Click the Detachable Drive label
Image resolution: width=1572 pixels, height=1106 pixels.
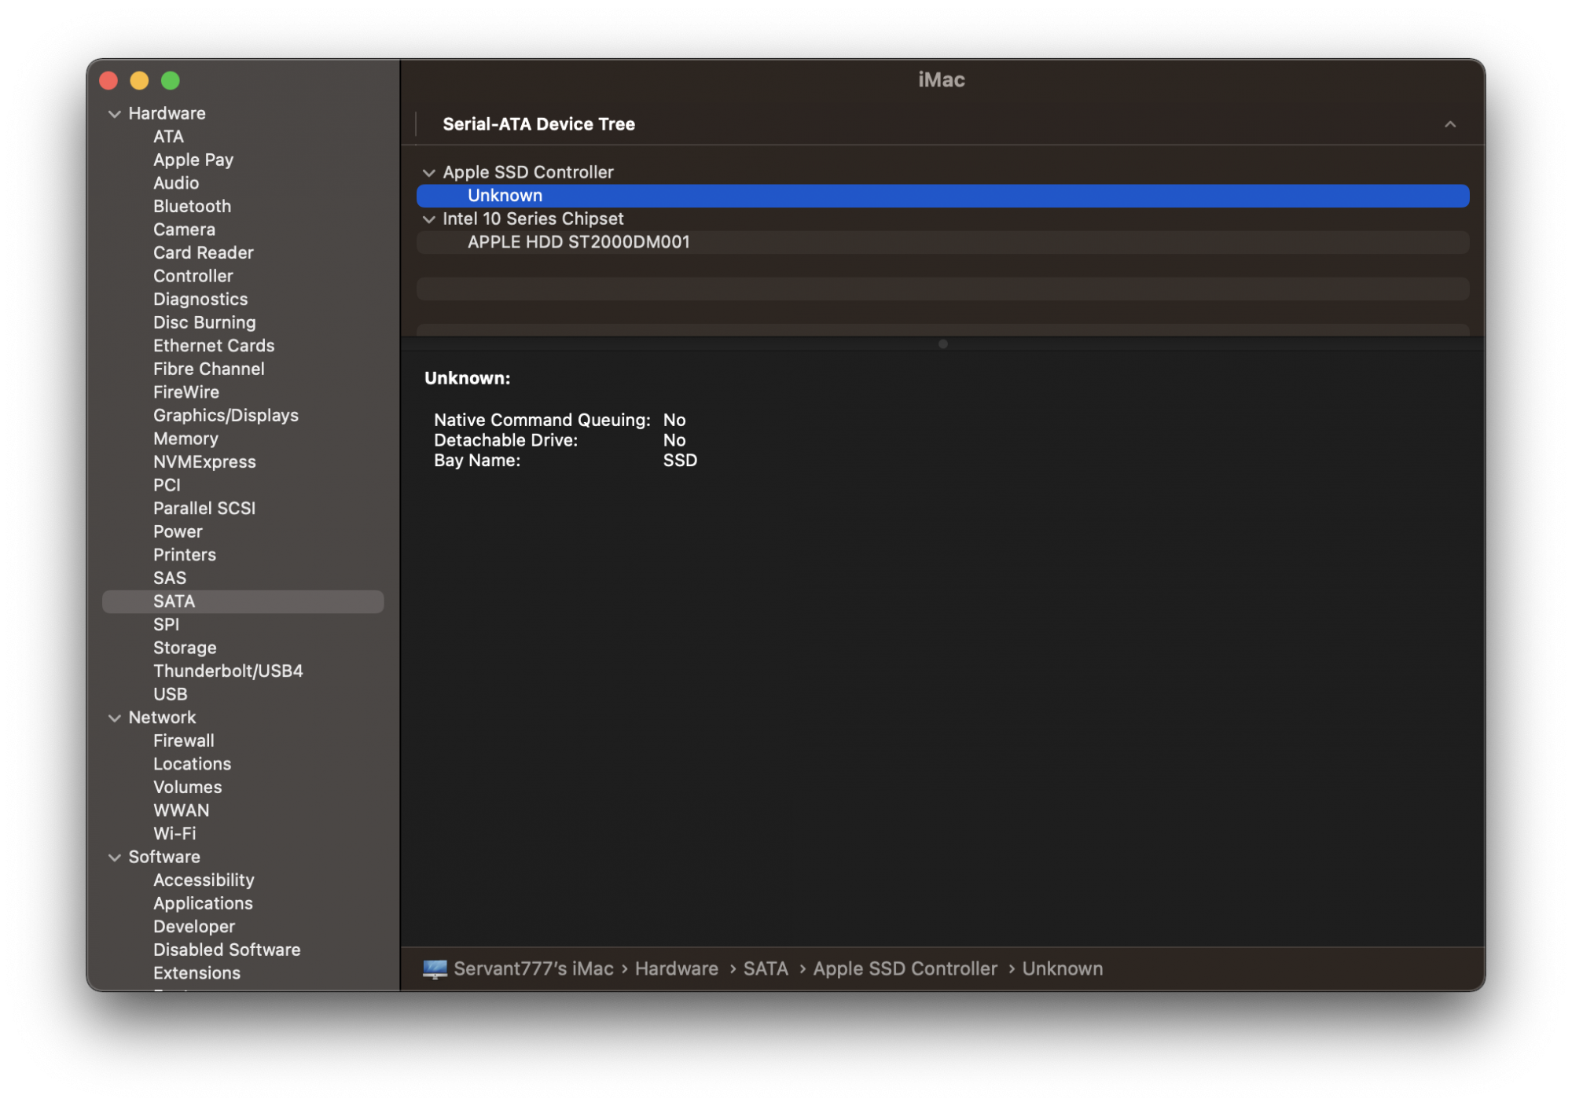click(x=505, y=441)
